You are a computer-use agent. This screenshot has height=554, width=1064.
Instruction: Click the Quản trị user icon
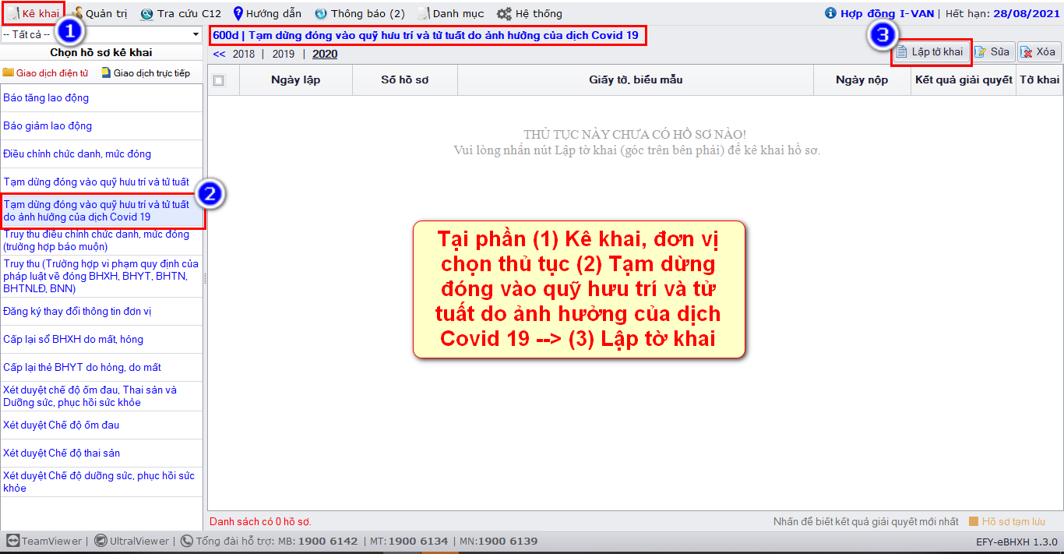78,13
